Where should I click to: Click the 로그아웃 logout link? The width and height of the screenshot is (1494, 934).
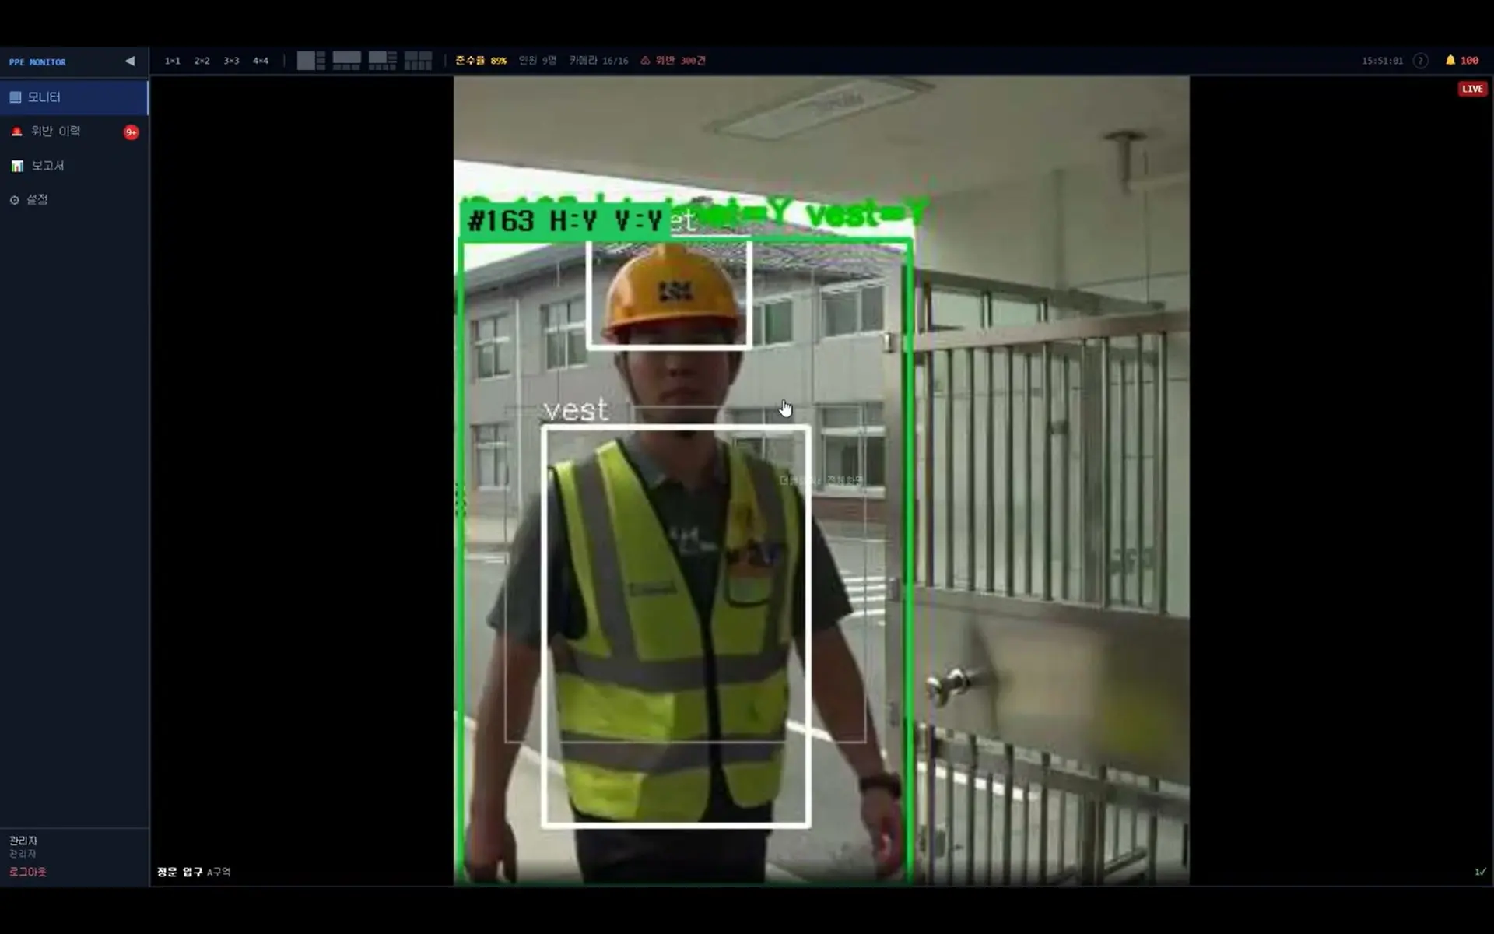[28, 872]
